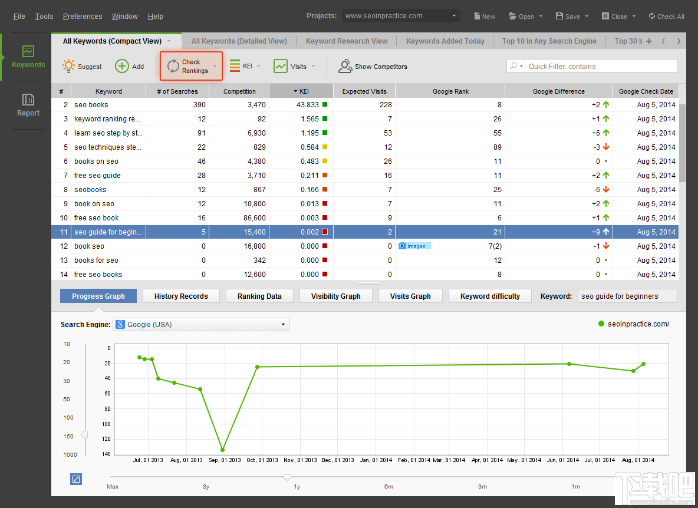Click the vertical rank scale slider handle
Image resolution: width=698 pixels, height=508 pixels.
point(84,434)
